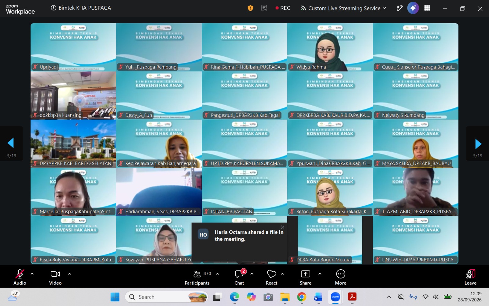Expand the audio options chevron
Screen dimensions: 489x306
32,274
